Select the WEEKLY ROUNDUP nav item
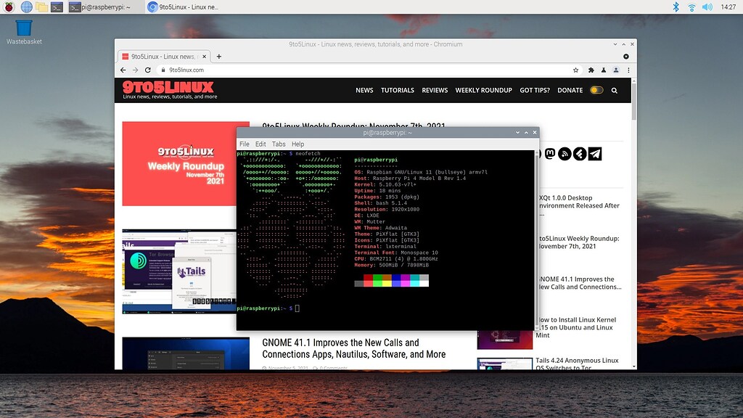 coord(484,90)
